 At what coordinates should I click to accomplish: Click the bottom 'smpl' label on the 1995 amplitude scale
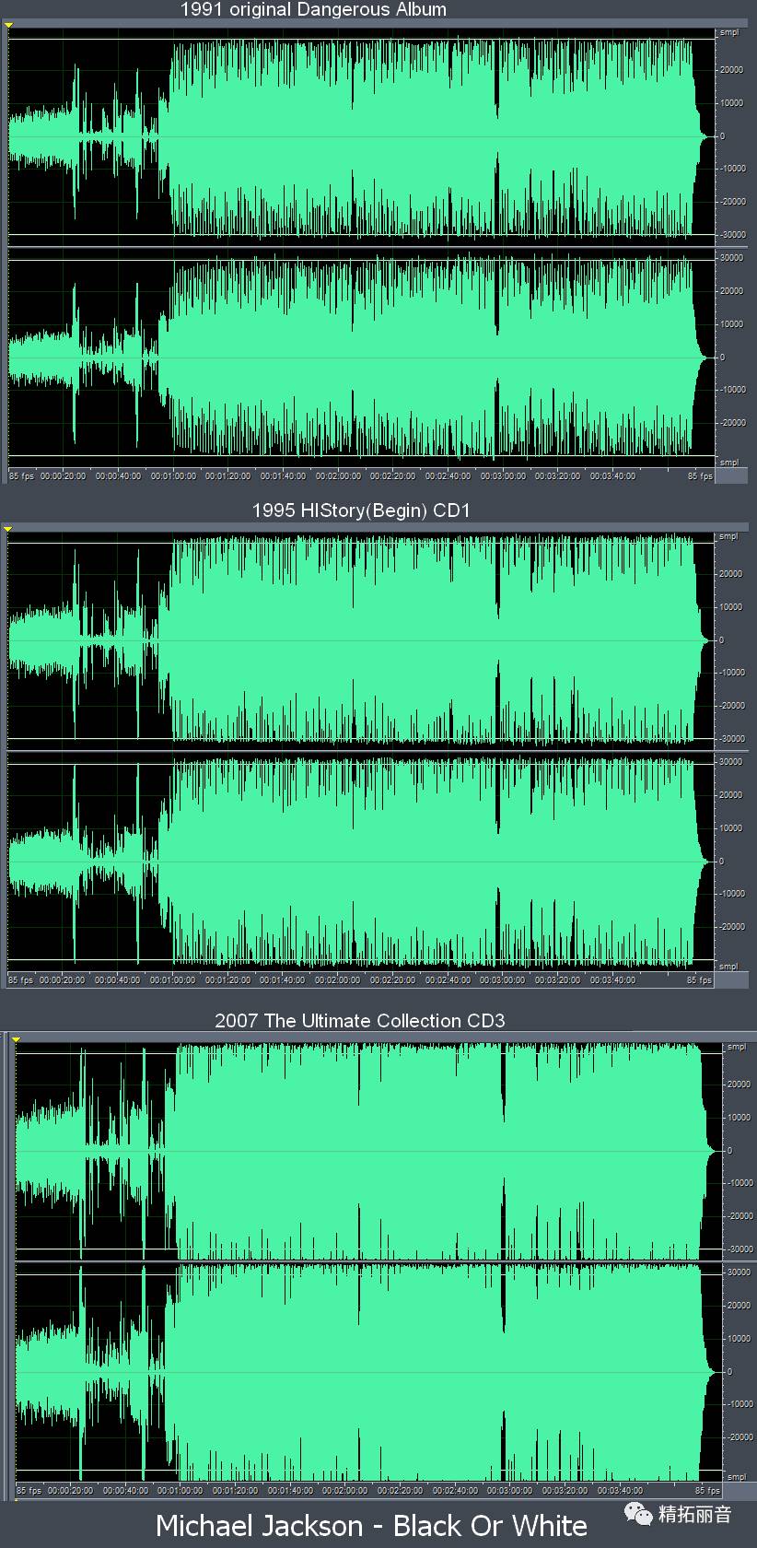[729, 967]
